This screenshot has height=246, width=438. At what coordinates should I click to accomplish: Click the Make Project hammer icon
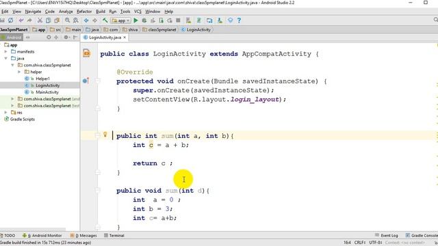pos(105,20)
